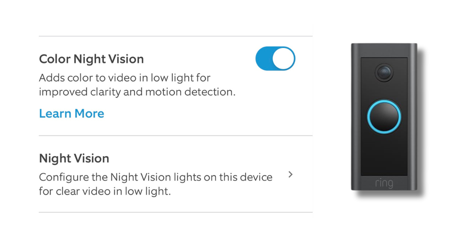Click the blue track of the toggle switch
The image size is (476, 238).
point(263,59)
